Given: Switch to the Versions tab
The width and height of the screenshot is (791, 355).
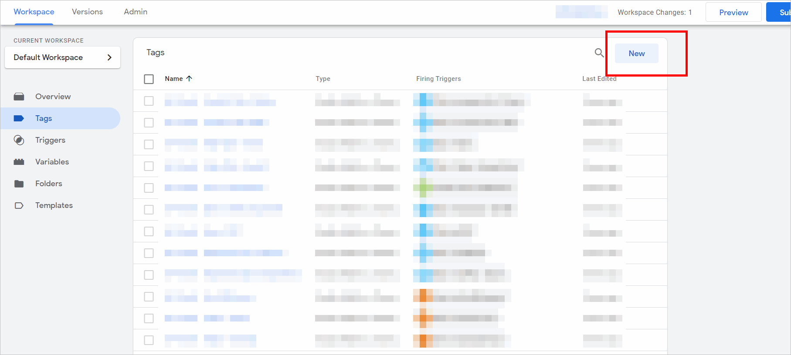Looking at the screenshot, I should click(87, 12).
